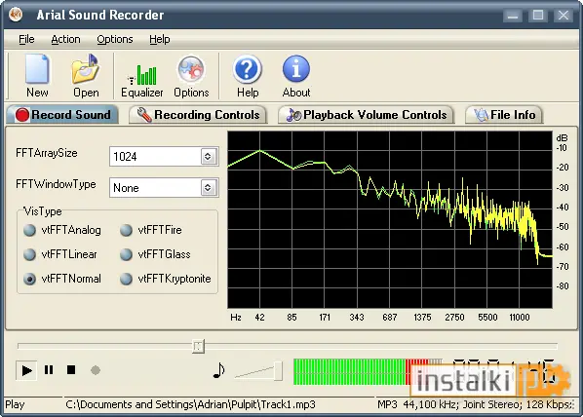Click the round Record button
Image resolution: width=583 pixels, height=417 pixels.
tap(96, 370)
